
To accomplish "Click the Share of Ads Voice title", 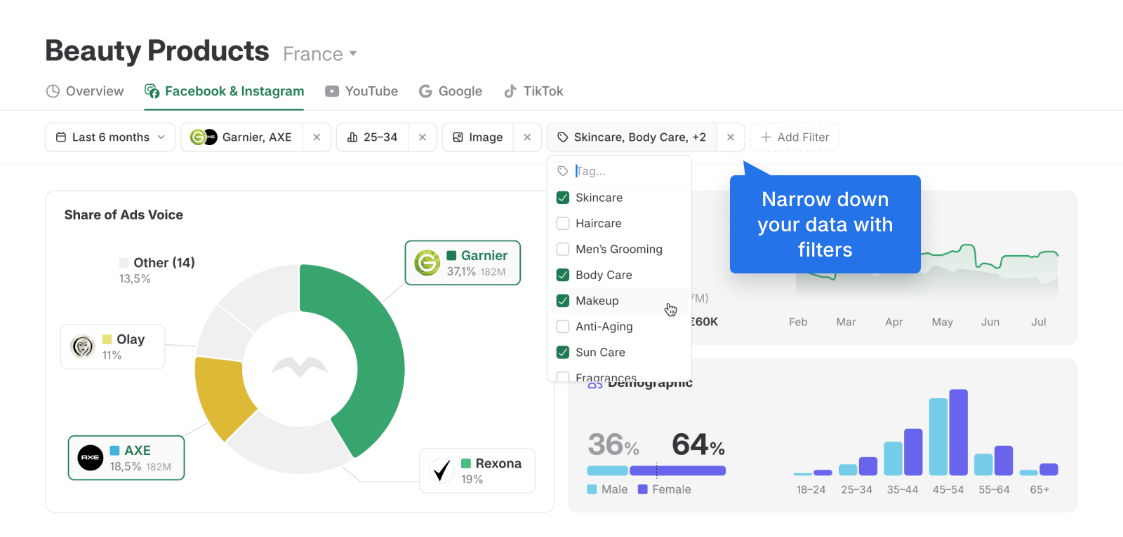I will coord(124,215).
